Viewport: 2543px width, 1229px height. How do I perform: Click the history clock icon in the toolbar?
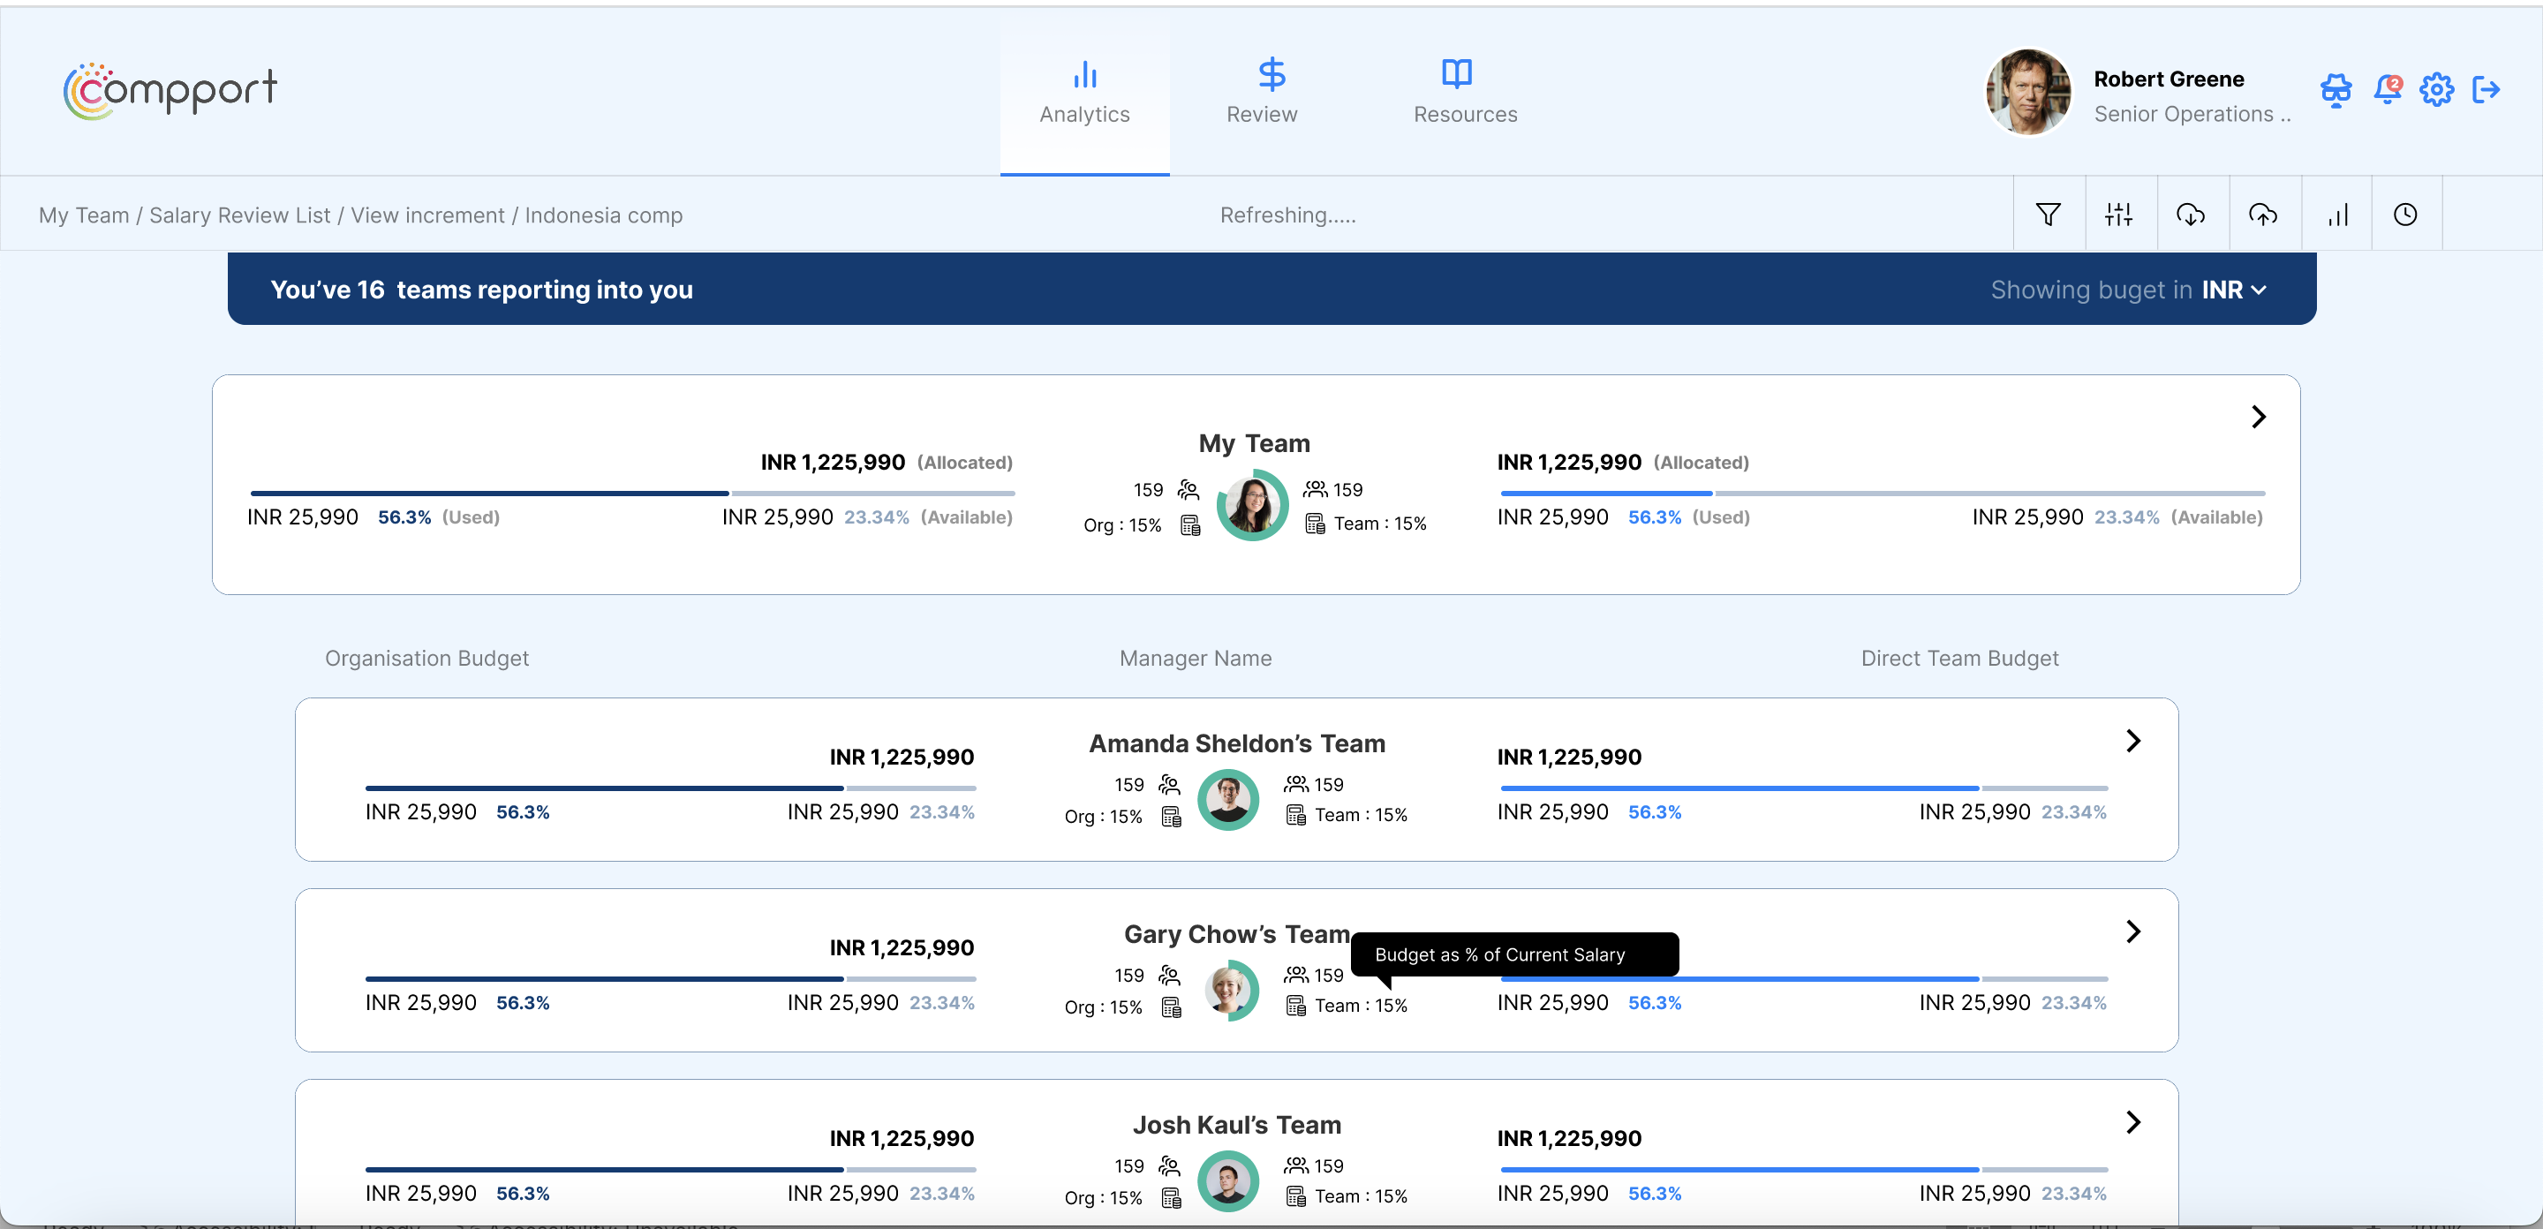(2406, 214)
